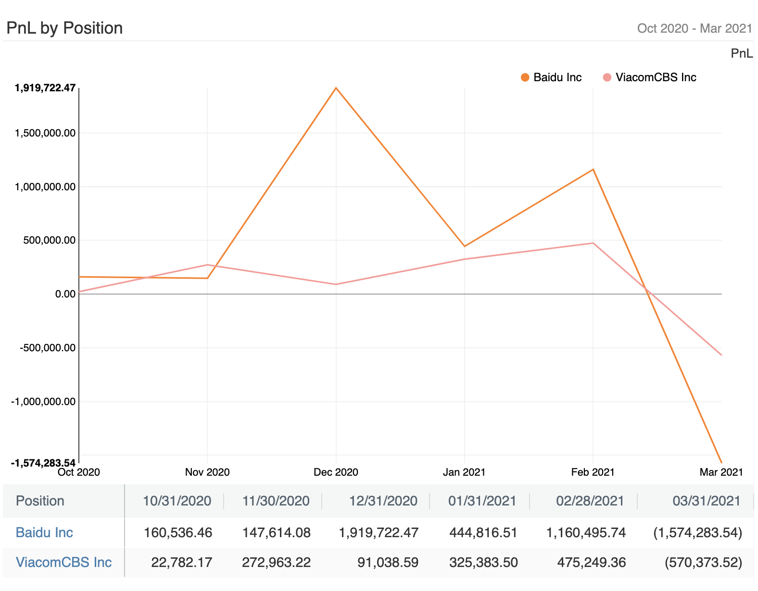Screen dimensions: 758x591
Task: Select ViacomCBS value 475,249.36
Action: (x=592, y=562)
